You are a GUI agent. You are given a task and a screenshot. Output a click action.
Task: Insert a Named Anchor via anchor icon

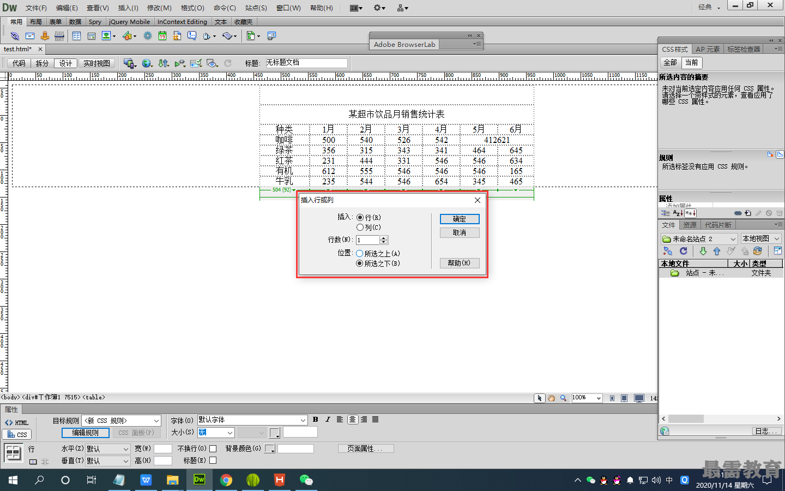coord(45,35)
